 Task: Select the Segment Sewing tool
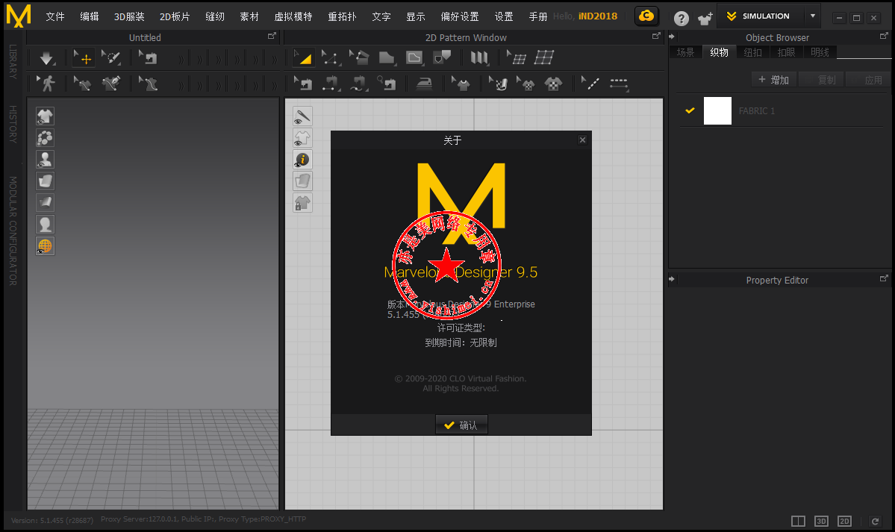(x=331, y=84)
